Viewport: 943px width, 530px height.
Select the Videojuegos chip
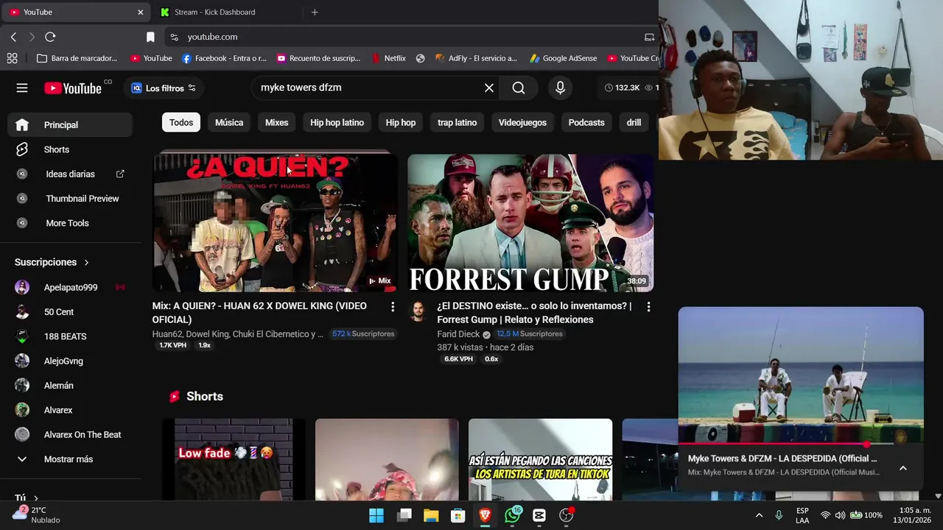tap(522, 122)
